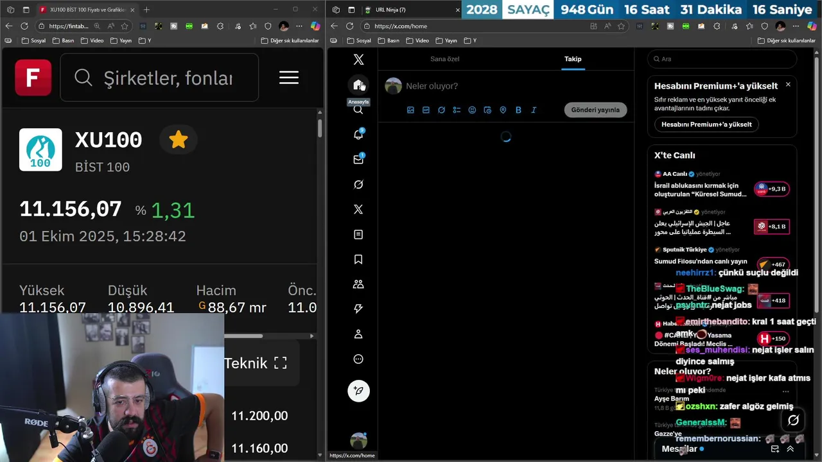822x462 pixels.
Task: Switch to Sana özel tab
Action: point(444,58)
